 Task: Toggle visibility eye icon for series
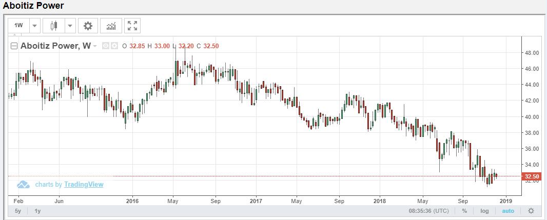coord(105,46)
